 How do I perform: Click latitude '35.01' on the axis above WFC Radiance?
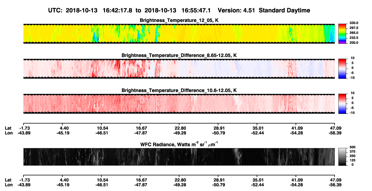point(257,128)
